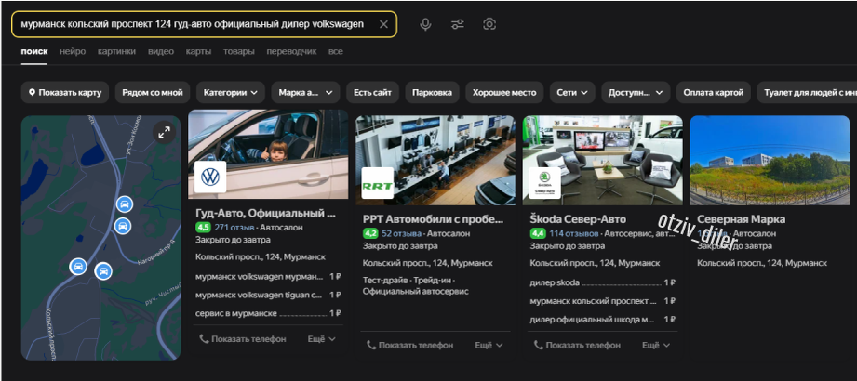
Task: Show phone number for Гуд-Авто
Action: (x=243, y=339)
